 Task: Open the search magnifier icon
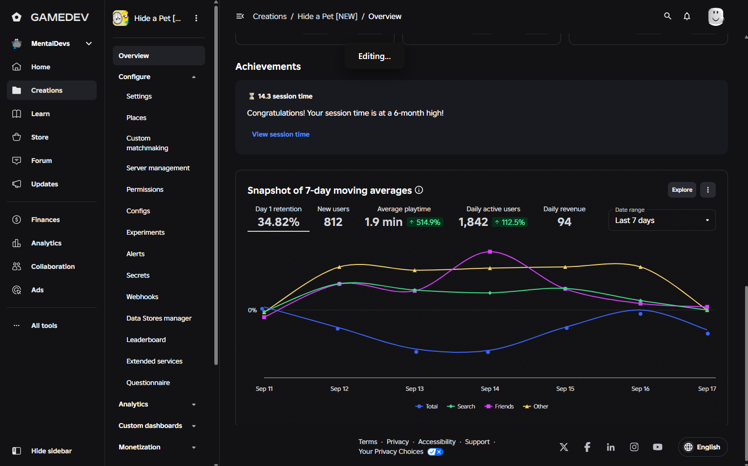tap(667, 16)
